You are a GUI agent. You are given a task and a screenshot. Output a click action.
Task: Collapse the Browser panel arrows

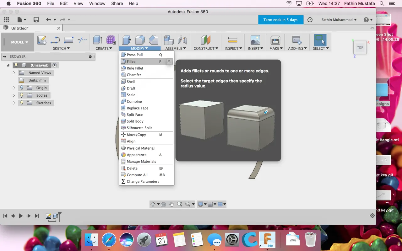[5, 56]
